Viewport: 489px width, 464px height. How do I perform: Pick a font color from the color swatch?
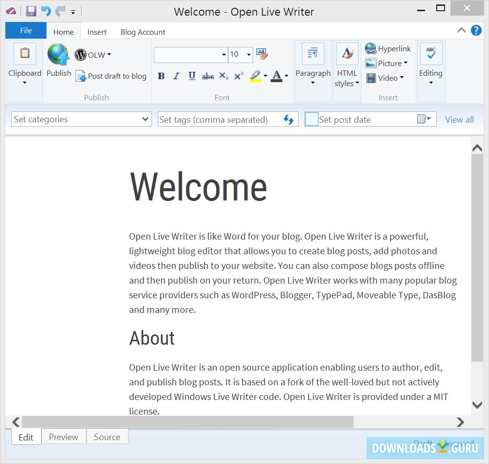277,76
